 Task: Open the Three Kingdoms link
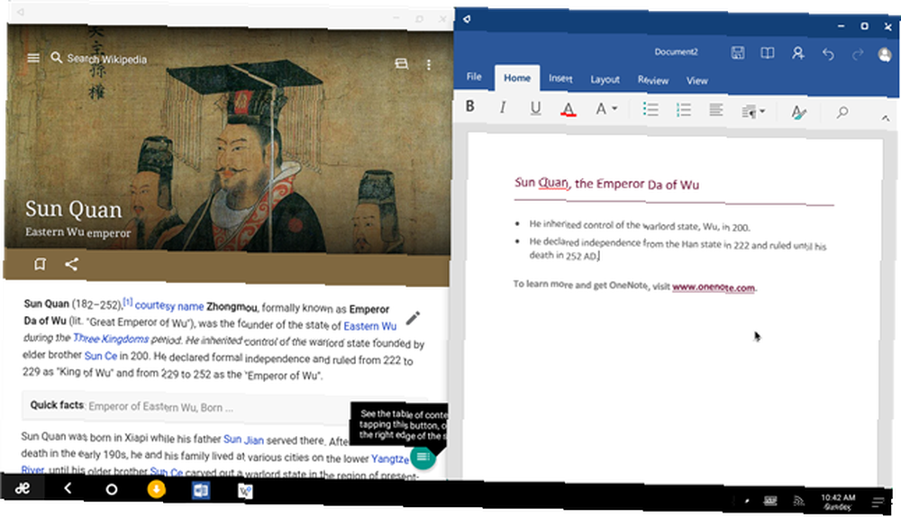coord(110,339)
